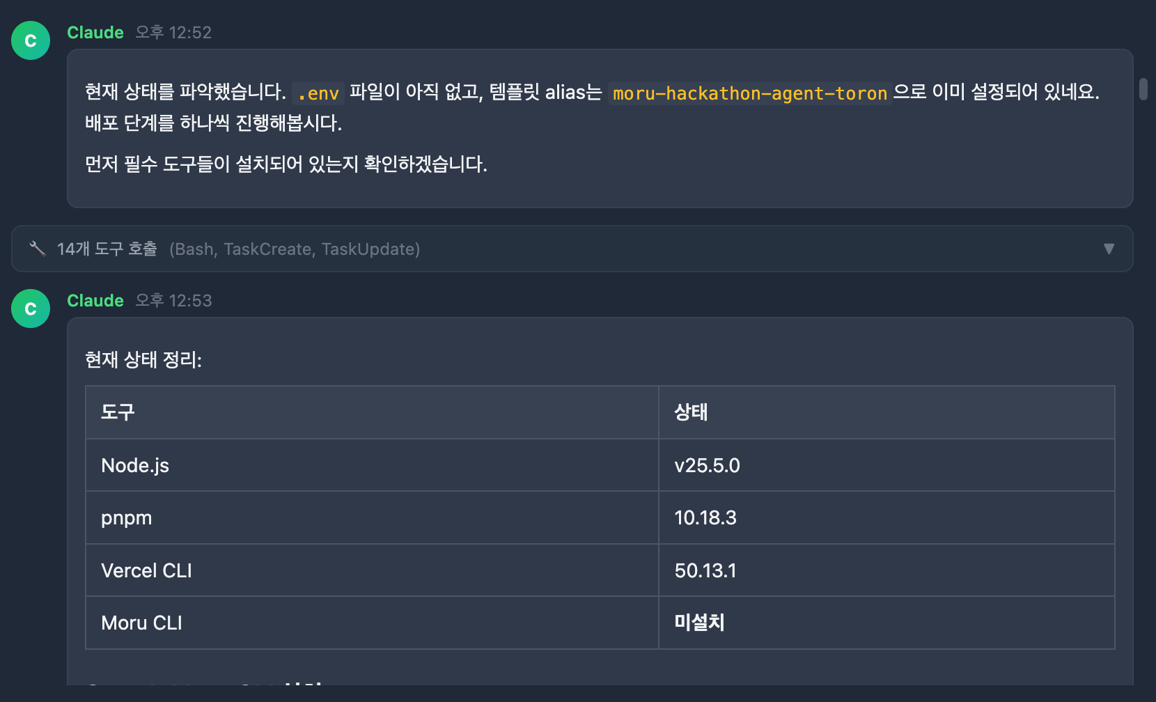Click the 오후 12:52 timestamp
The height and width of the screenshot is (702, 1156).
(173, 33)
